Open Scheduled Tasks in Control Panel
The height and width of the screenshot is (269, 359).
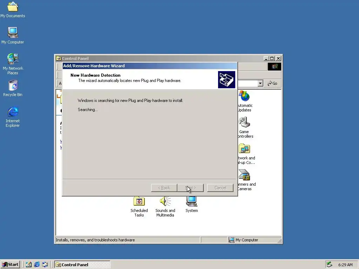(x=139, y=207)
